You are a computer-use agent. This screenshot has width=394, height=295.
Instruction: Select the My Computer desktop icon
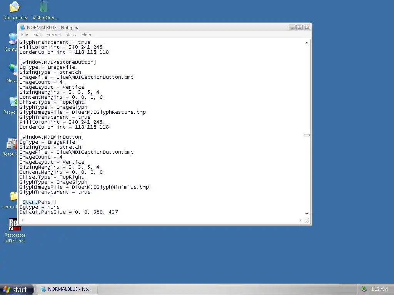coord(11,42)
